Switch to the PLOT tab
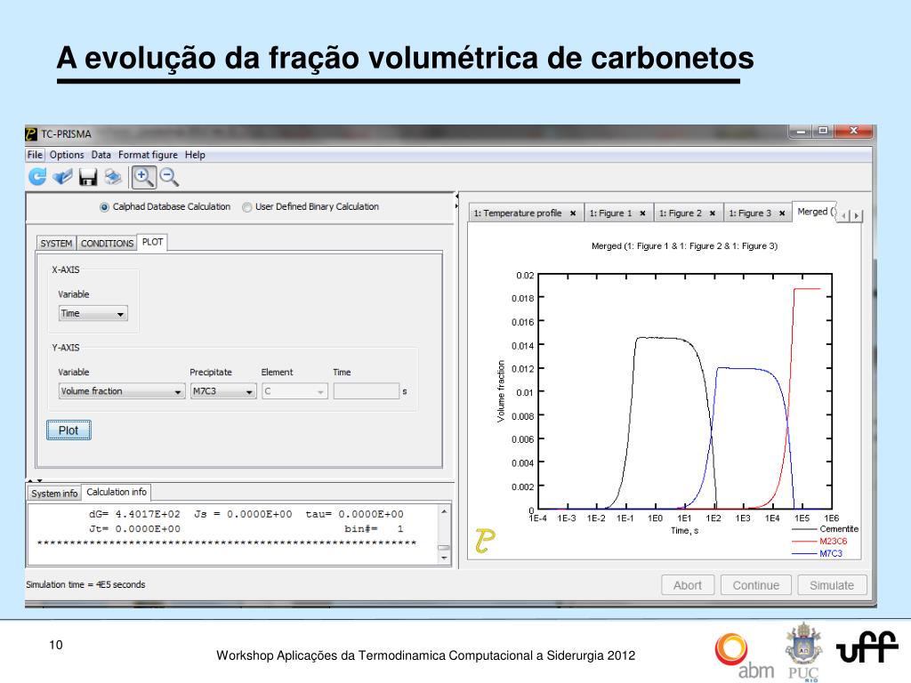Screen dimensions: 911x683 click(152, 242)
